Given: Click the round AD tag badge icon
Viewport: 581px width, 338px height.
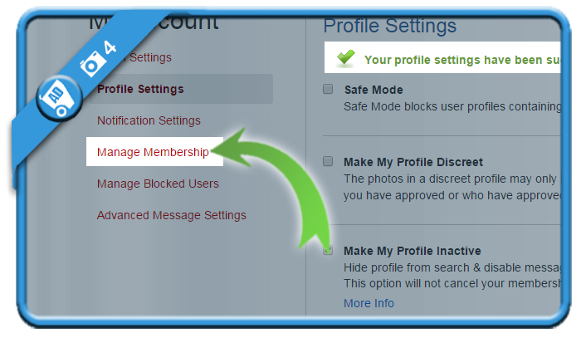Looking at the screenshot, I should tap(59, 98).
